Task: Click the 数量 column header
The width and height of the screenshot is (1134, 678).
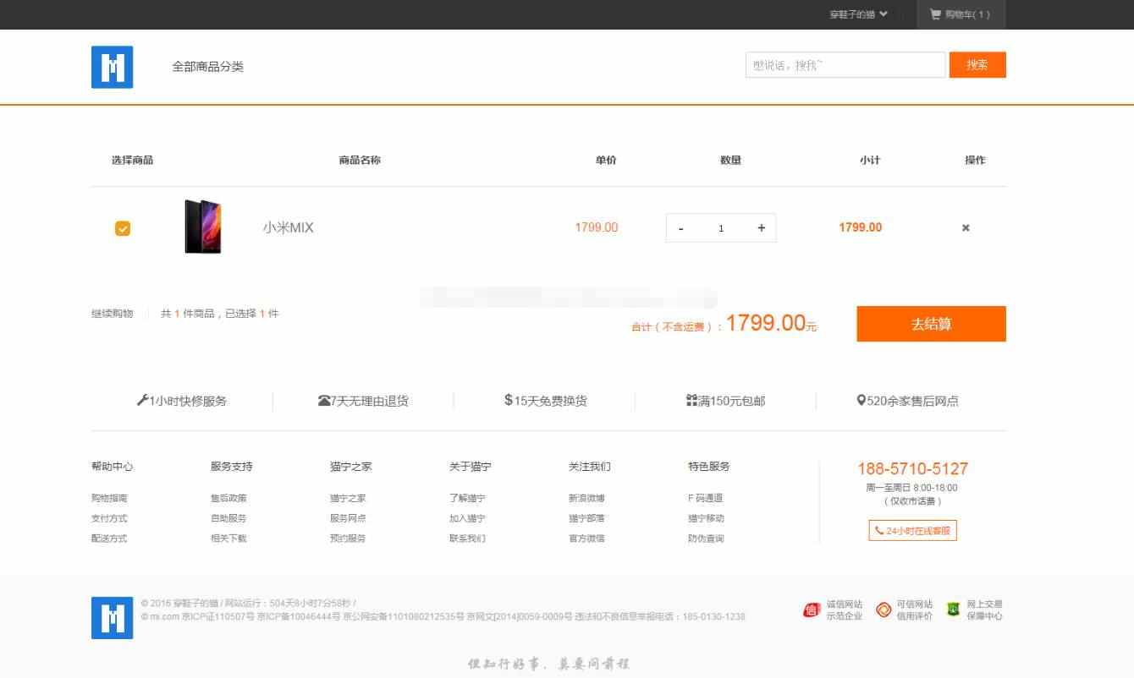Action: (730, 160)
